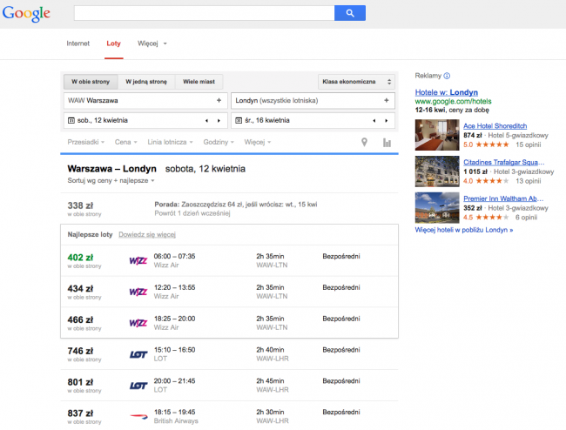Click Więcej hoteli w pobliżu Londyn link
The height and width of the screenshot is (430, 566).
(464, 230)
